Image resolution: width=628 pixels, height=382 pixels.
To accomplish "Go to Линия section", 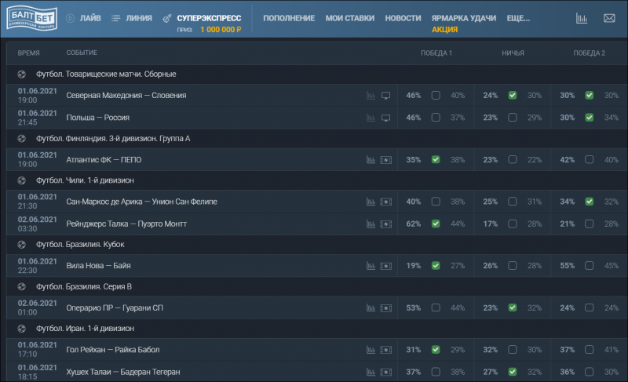I will tap(139, 18).
